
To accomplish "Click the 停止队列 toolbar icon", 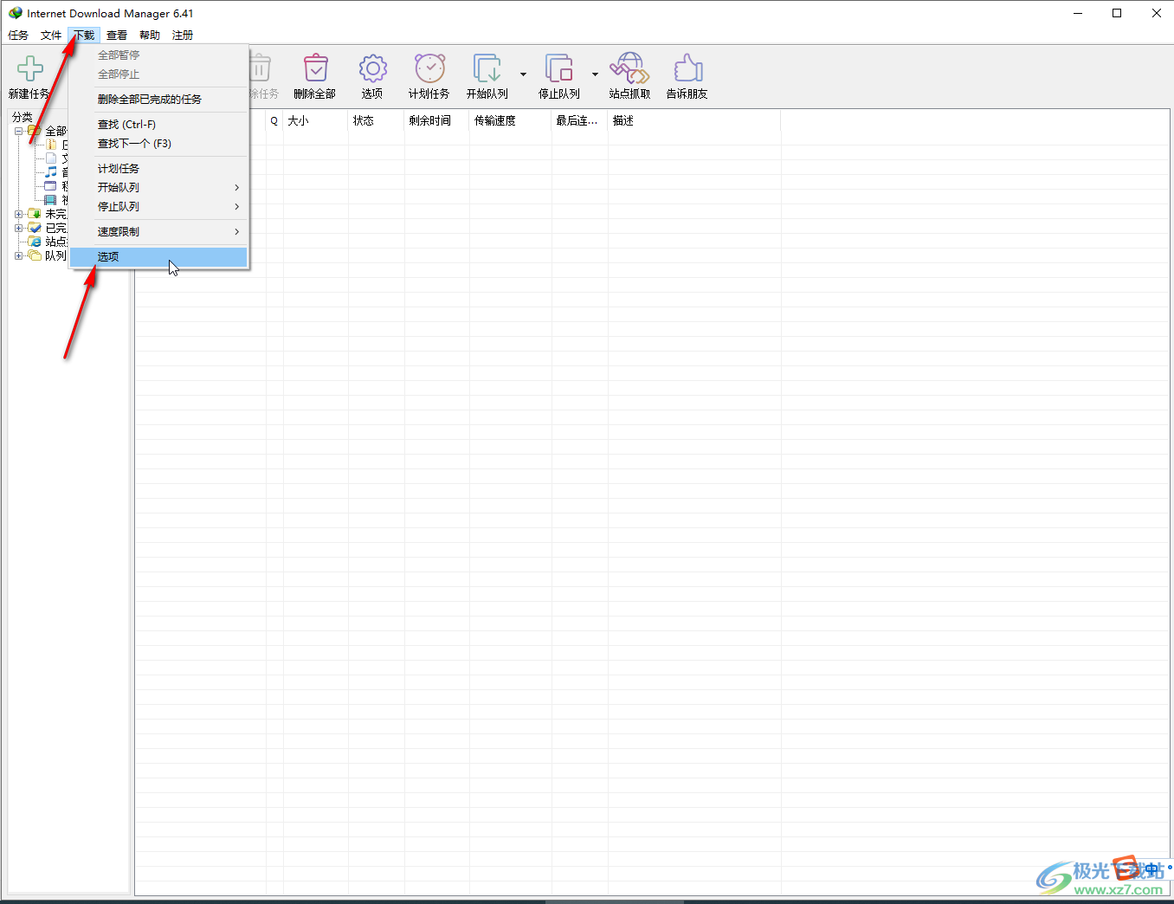I will click(558, 68).
